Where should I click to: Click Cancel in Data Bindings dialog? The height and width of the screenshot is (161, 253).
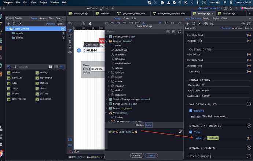point(137,155)
